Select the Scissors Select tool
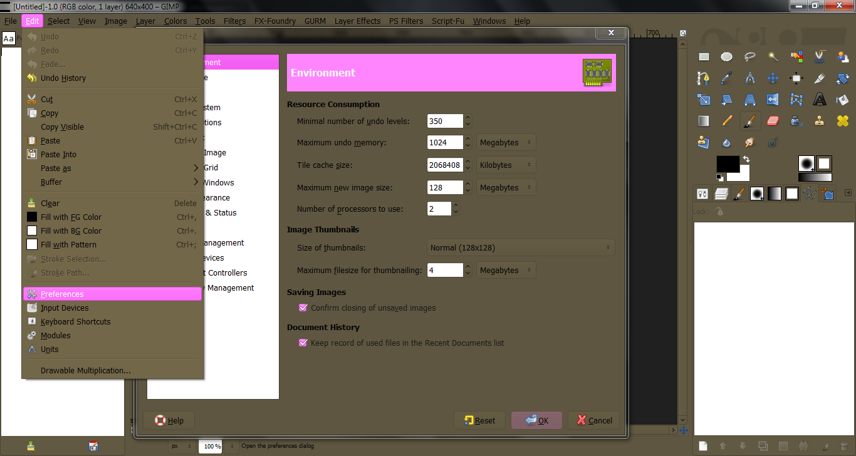 (x=820, y=57)
